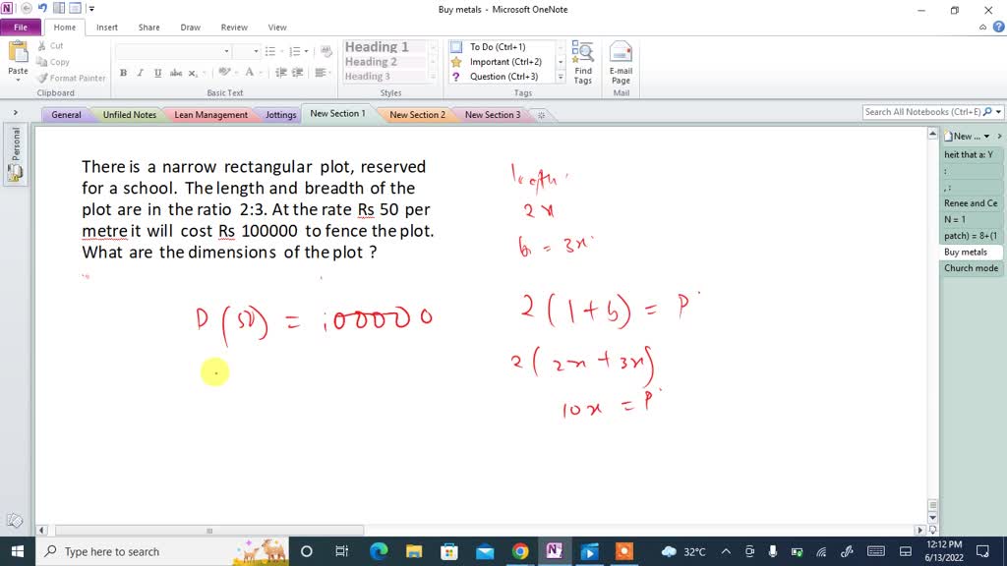
Task: Toggle underline formatting
Action: (x=158, y=72)
